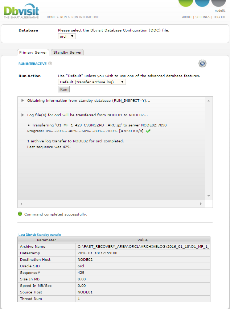Click the output pane scroll down arrow
The height and width of the screenshot is (309, 230).
click(x=209, y=196)
